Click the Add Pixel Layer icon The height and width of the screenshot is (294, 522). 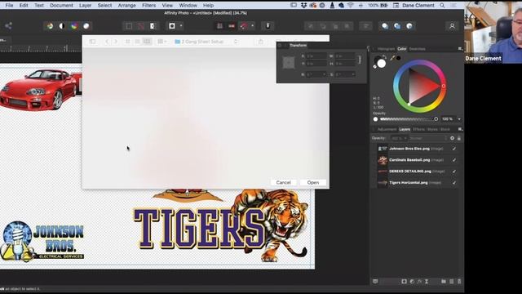pyautogui.click(x=451, y=282)
